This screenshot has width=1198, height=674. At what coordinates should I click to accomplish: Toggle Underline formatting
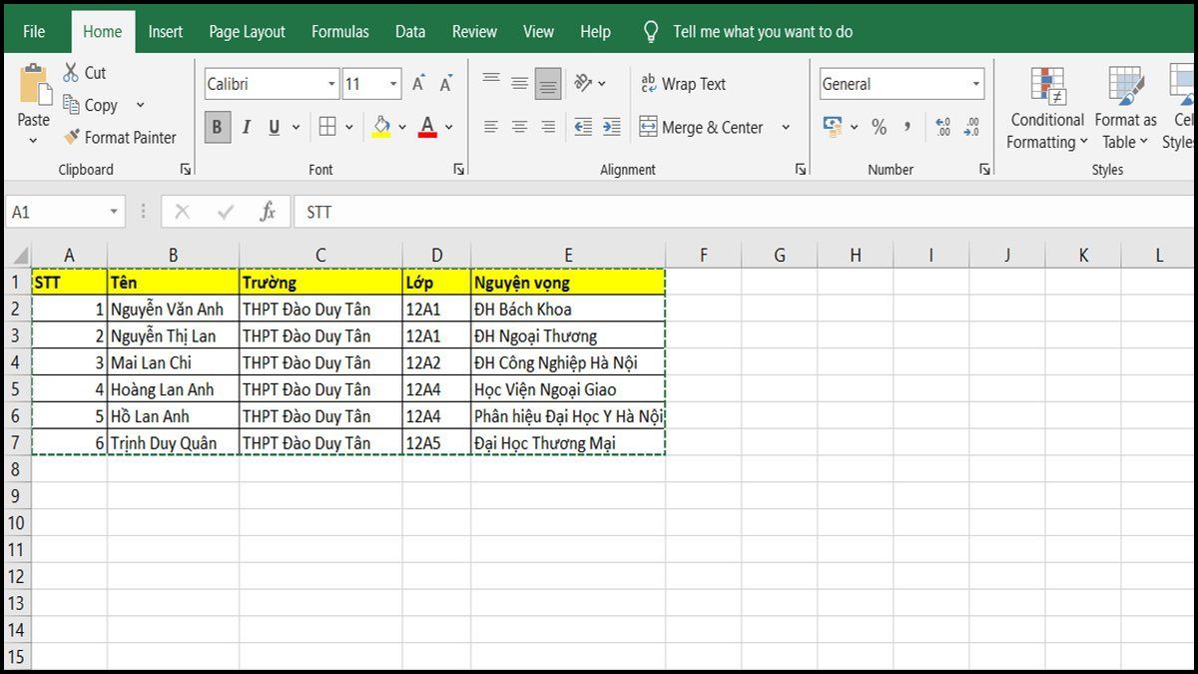pyautogui.click(x=272, y=127)
